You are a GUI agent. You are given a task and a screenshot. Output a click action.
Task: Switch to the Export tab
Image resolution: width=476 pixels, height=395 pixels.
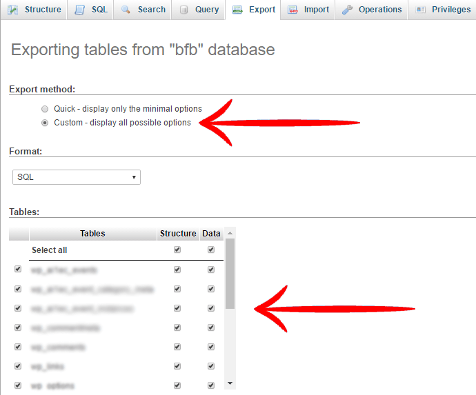click(253, 10)
